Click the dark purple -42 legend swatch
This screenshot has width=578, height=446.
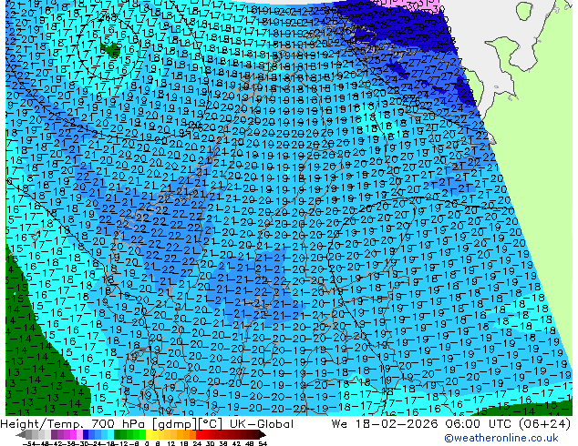pos(54,434)
